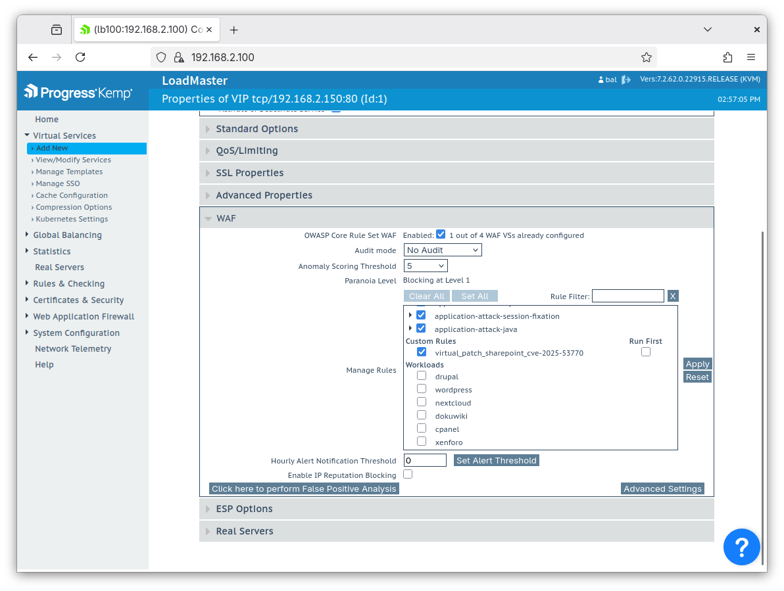Expand SSL Properties section
The width and height of the screenshot is (784, 591).
pyautogui.click(x=456, y=173)
